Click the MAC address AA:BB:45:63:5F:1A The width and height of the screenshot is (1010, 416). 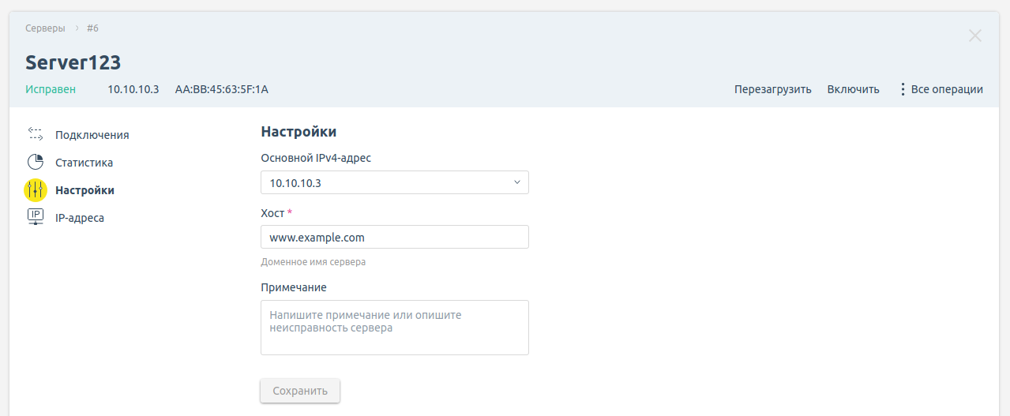(221, 89)
